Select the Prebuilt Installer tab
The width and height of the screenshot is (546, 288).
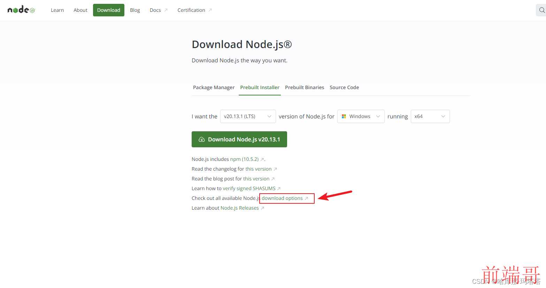click(260, 87)
